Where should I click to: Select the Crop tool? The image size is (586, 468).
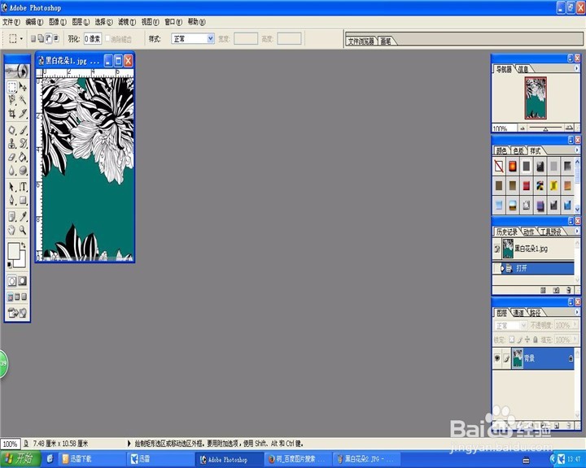click(12, 113)
